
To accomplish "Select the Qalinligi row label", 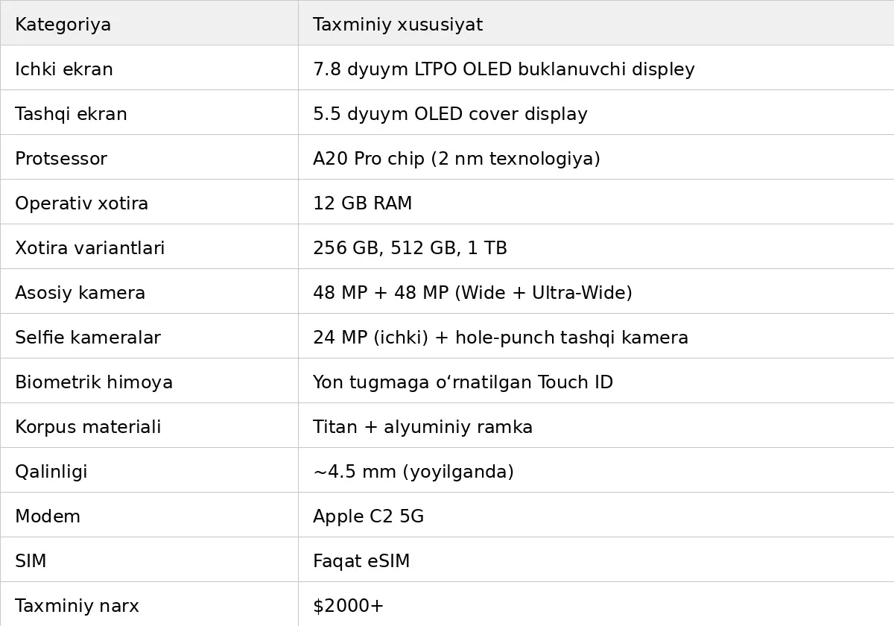I will [x=51, y=472].
